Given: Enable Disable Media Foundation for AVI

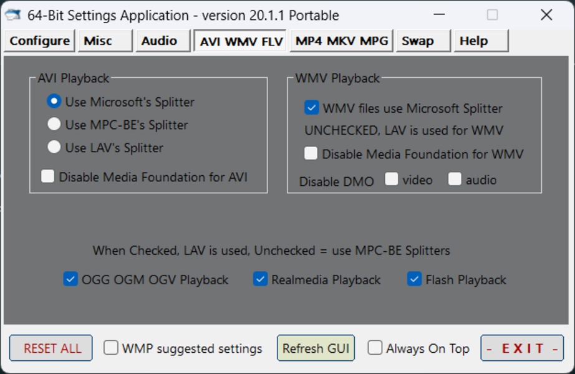Looking at the screenshot, I should (48, 177).
